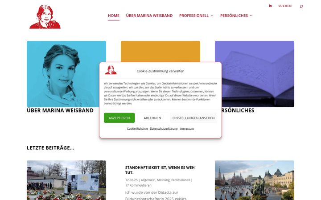Go to Über Marina Weisband menu item
Screen dimensions: 321x200
[149, 16]
